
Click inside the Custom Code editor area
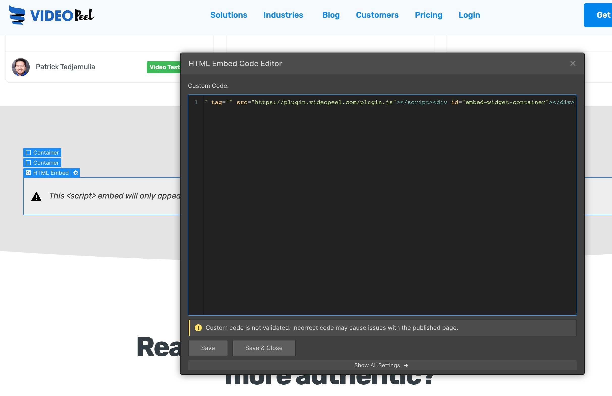(x=382, y=205)
